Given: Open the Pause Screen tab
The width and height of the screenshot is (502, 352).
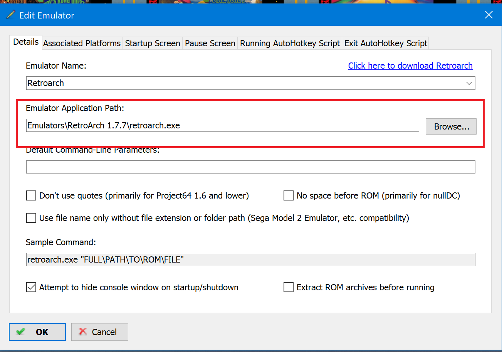Looking at the screenshot, I should click(210, 44).
